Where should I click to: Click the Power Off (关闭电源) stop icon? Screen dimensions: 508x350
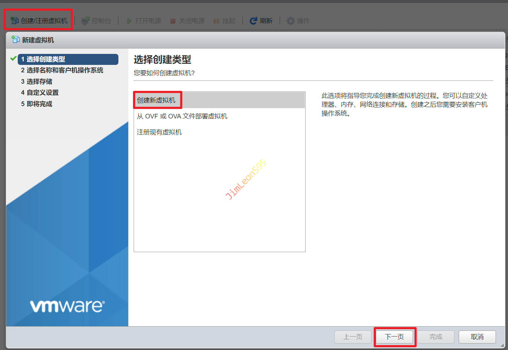[x=173, y=21]
